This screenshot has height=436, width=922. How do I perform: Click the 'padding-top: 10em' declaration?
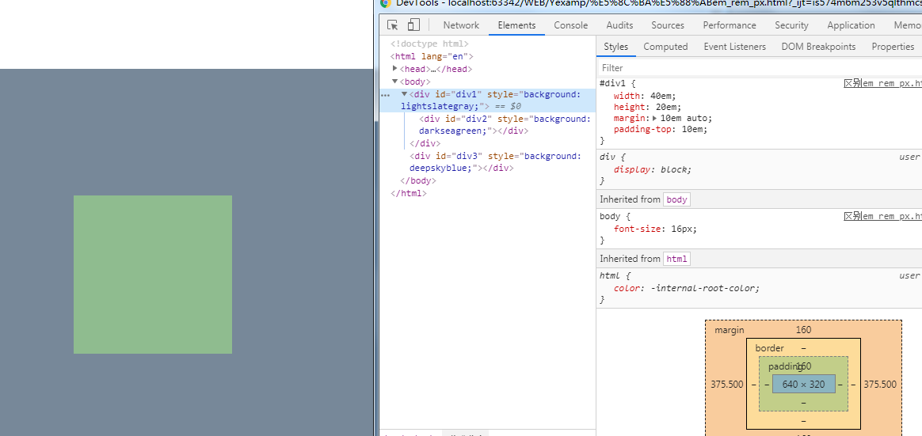661,129
